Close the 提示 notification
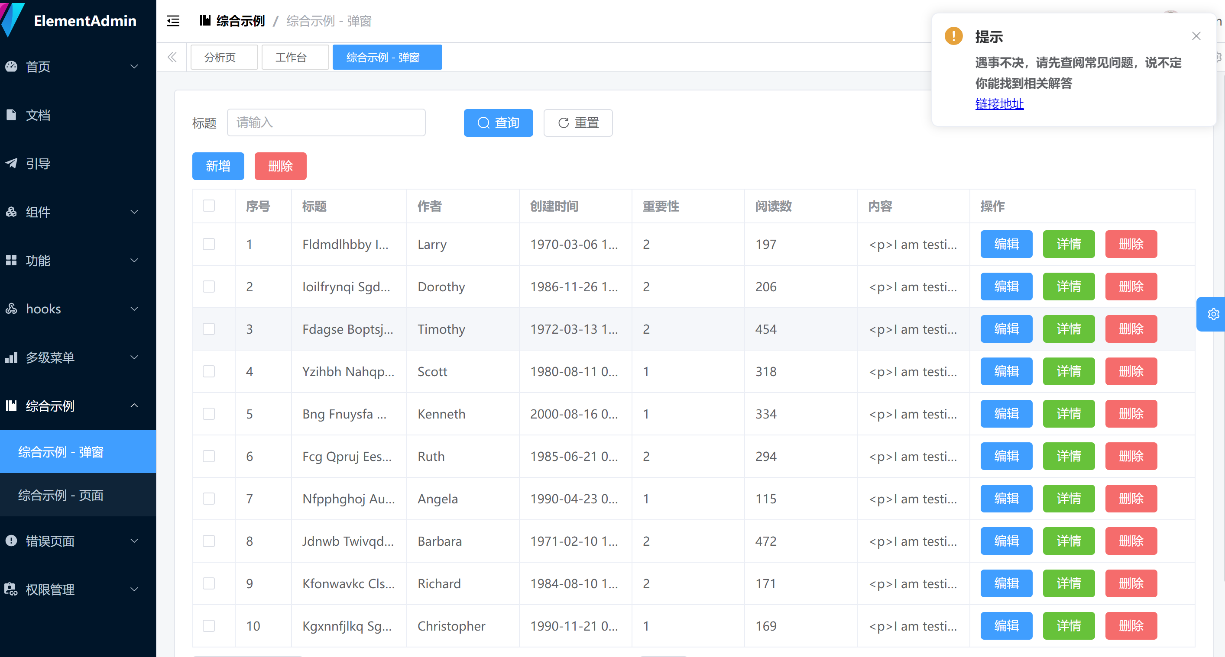The height and width of the screenshot is (657, 1225). [x=1196, y=36]
